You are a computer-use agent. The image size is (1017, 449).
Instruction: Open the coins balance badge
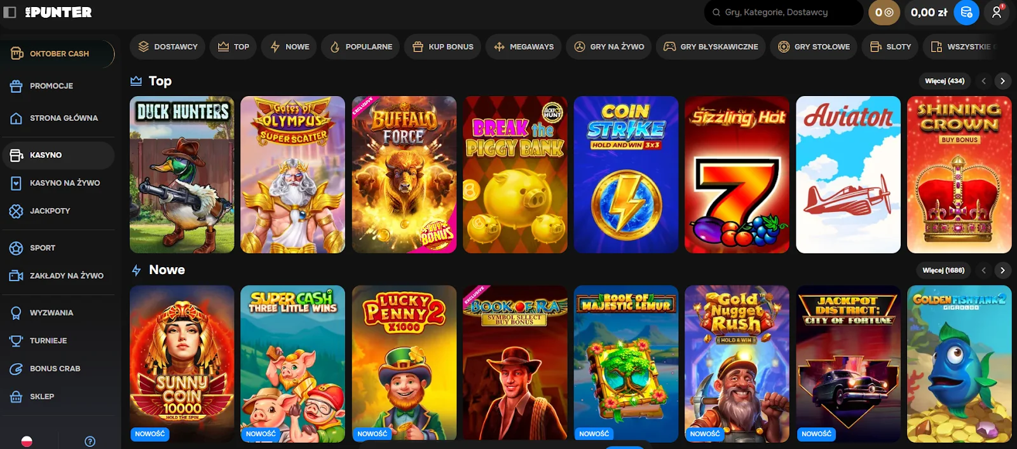pyautogui.click(x=884, y=12)
